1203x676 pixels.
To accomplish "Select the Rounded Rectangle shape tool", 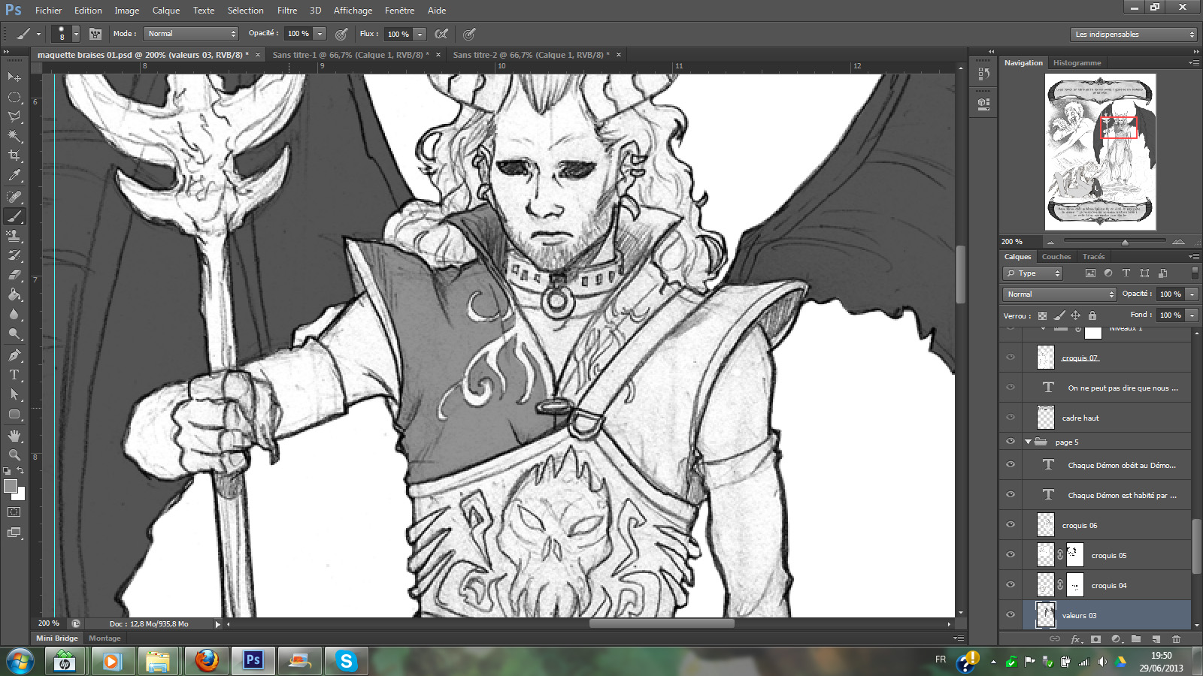I will 14,414.
